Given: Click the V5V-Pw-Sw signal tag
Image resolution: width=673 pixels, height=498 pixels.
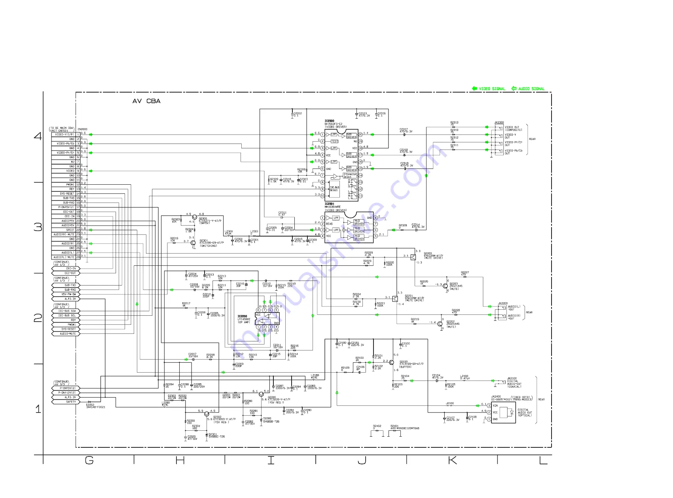Looking at the screenshot, I should tap(66, 294).
